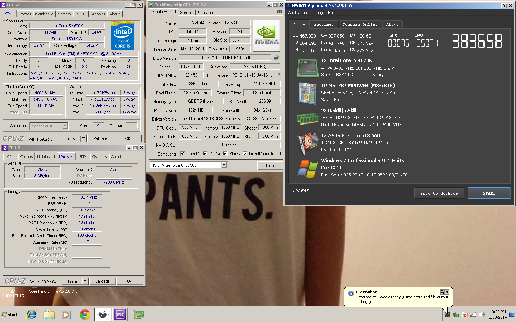Click the camera screenshot icon in GPU-Z

coord(279,12)
